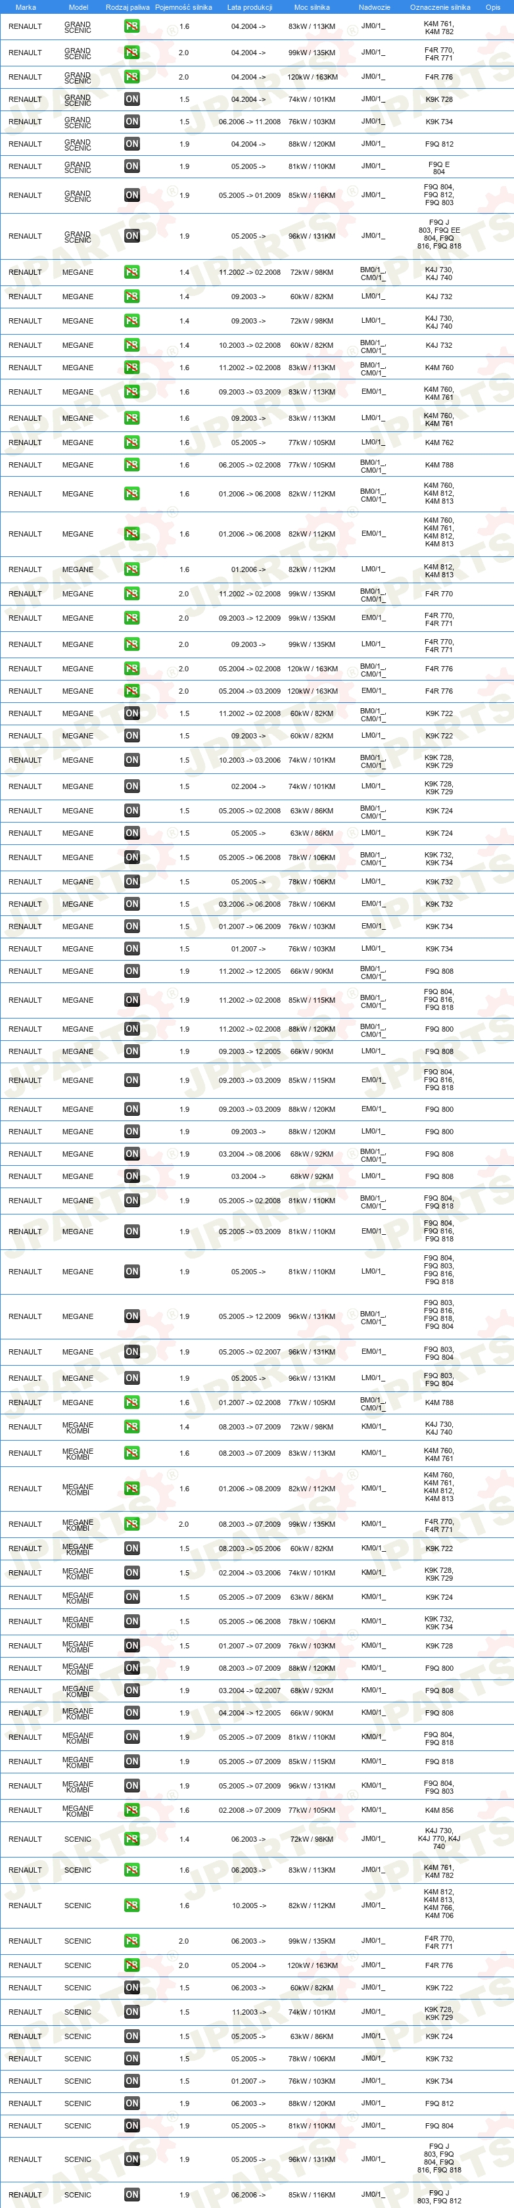
Task: Select Scenic date cell '10.2005 ->'
Action: point(248,1906)
